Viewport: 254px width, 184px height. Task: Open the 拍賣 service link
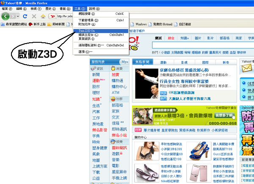[x=116, y=74]
